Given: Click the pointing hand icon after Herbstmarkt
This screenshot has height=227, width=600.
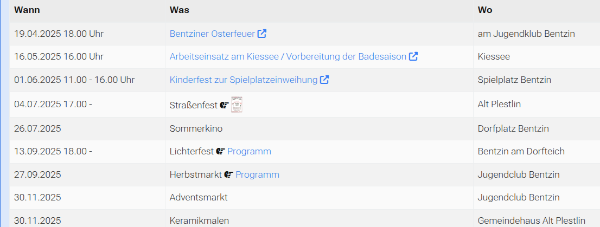Looking at the screenshot, I should click(x=229, y=174).
